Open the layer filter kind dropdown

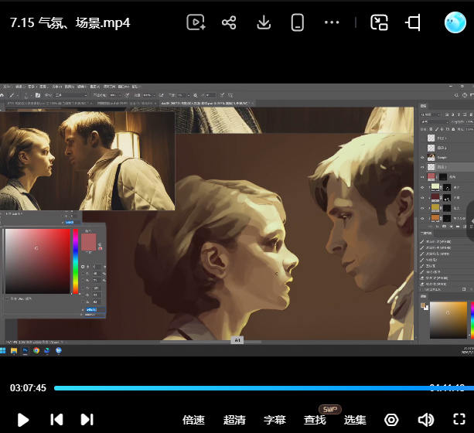431,114
